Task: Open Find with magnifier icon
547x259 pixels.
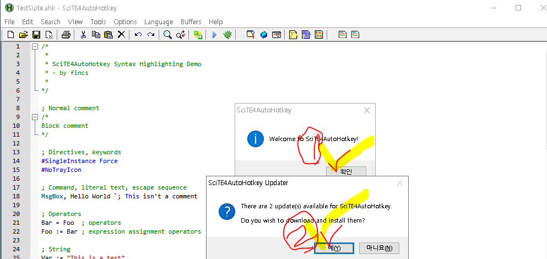Action: pos(168,35)
